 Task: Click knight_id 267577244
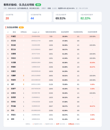(x=36, y=54)
